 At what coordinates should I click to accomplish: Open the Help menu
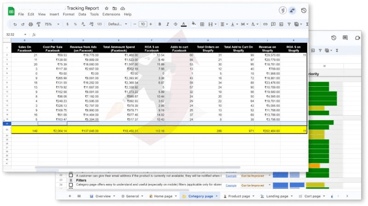pos(128,14)
